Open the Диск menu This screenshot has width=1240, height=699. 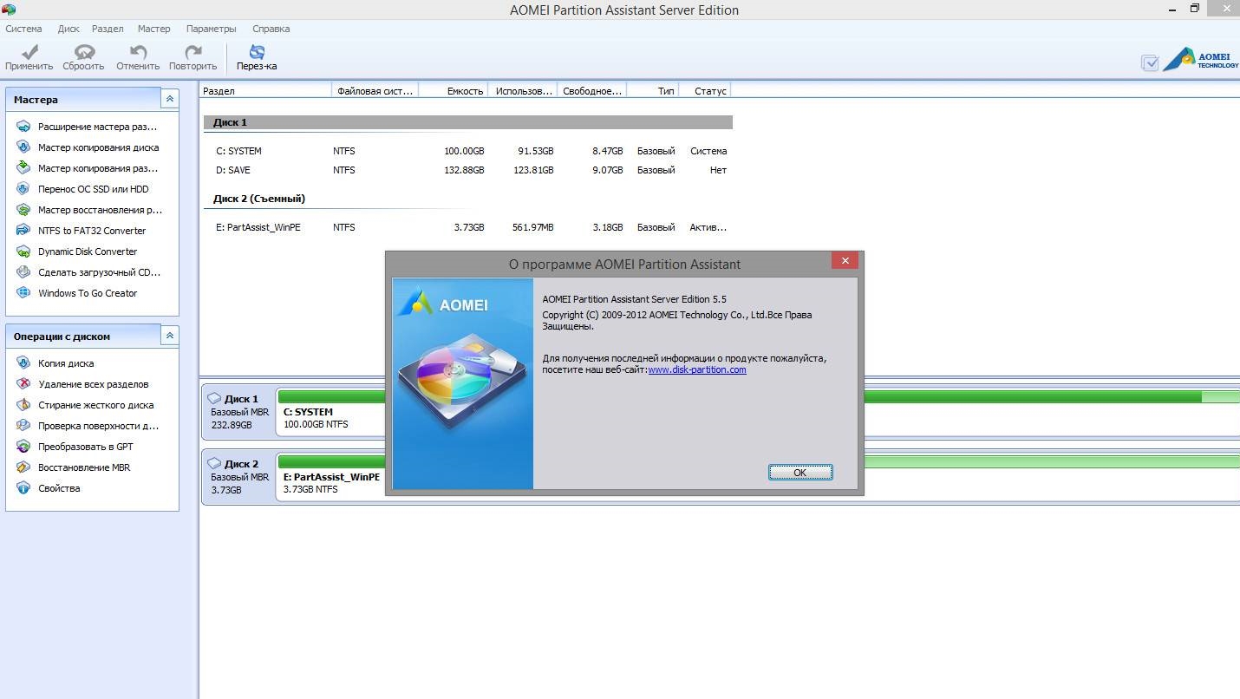click(69, 29)
